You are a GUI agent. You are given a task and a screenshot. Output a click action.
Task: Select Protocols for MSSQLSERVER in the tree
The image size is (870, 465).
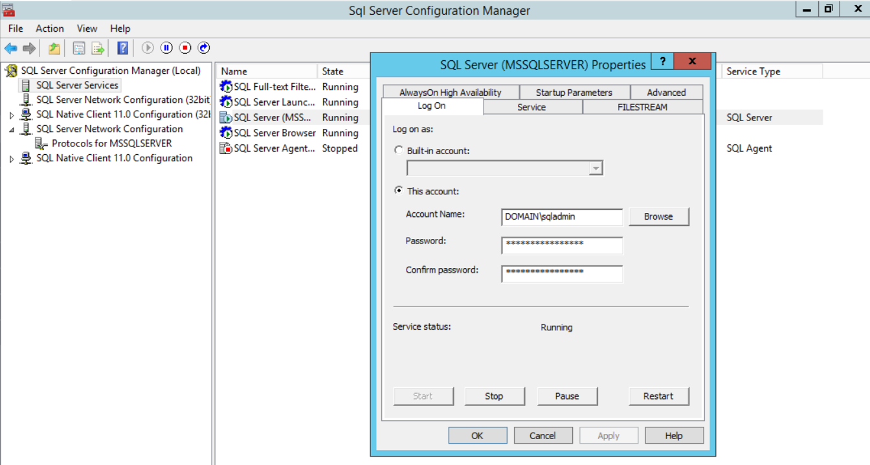coord(111,144)
